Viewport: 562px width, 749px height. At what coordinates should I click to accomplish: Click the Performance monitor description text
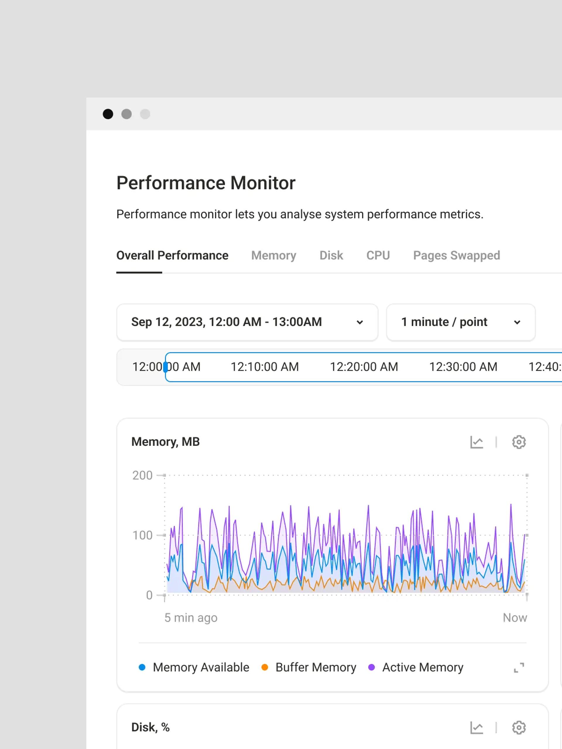[300, 215]
